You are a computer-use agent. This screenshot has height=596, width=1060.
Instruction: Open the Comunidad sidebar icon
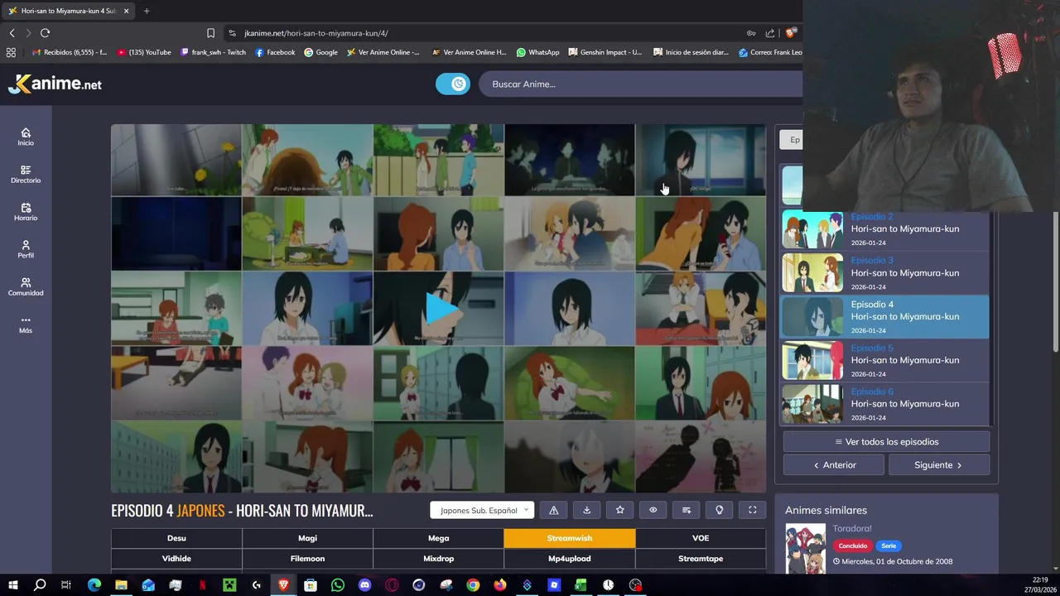[x=26, y=286]
